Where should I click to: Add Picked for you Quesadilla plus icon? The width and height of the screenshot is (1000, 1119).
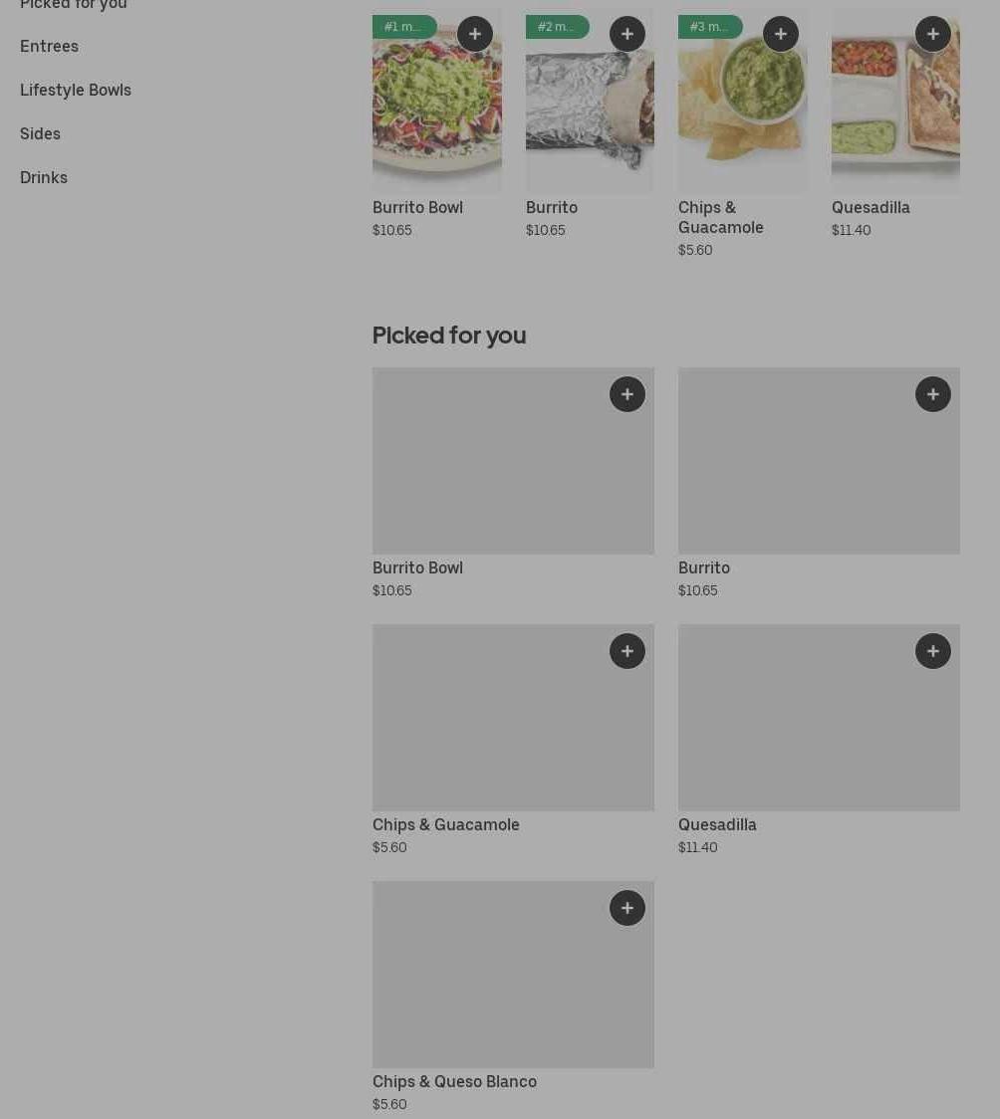click(x=933, y=651)
